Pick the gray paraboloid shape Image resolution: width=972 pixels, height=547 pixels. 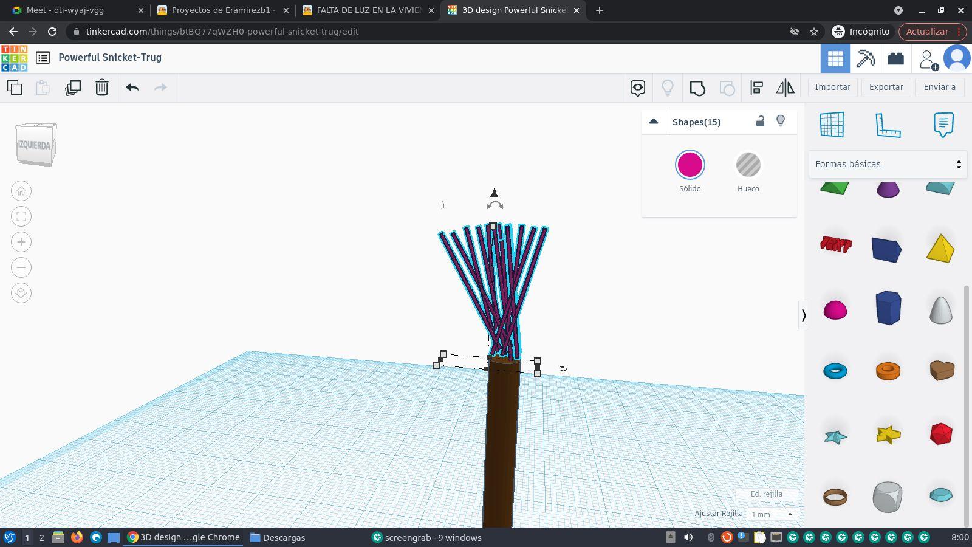point(941,310)
